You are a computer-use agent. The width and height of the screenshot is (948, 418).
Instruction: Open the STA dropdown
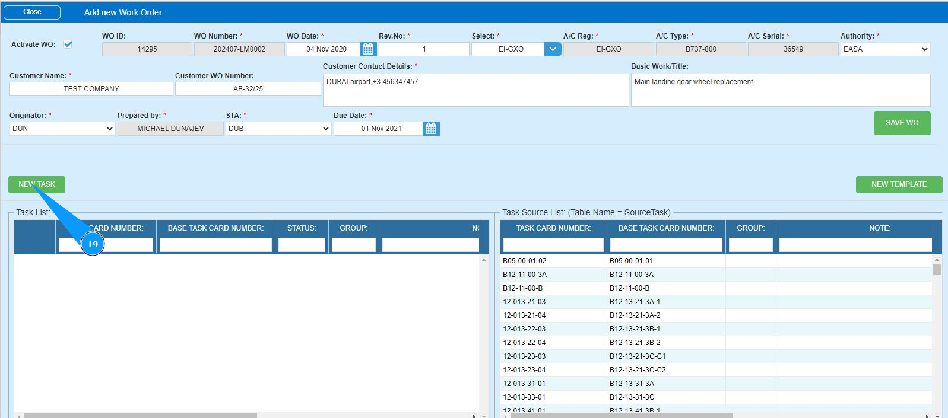click(278, 129)
